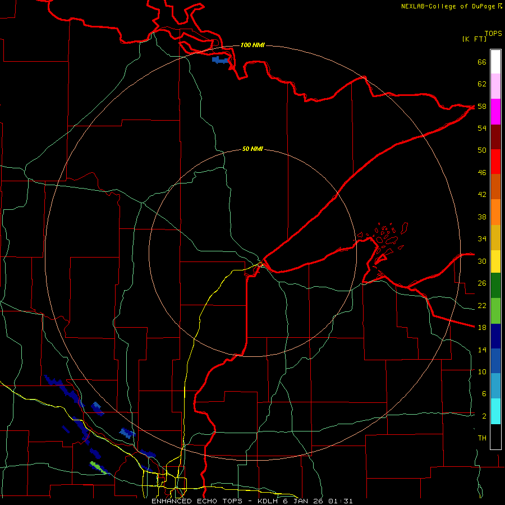Pick the magenta swatch in the tops legend
Image resolution: width=505 pixels, height=505 pixels.
tap(495, 112)
